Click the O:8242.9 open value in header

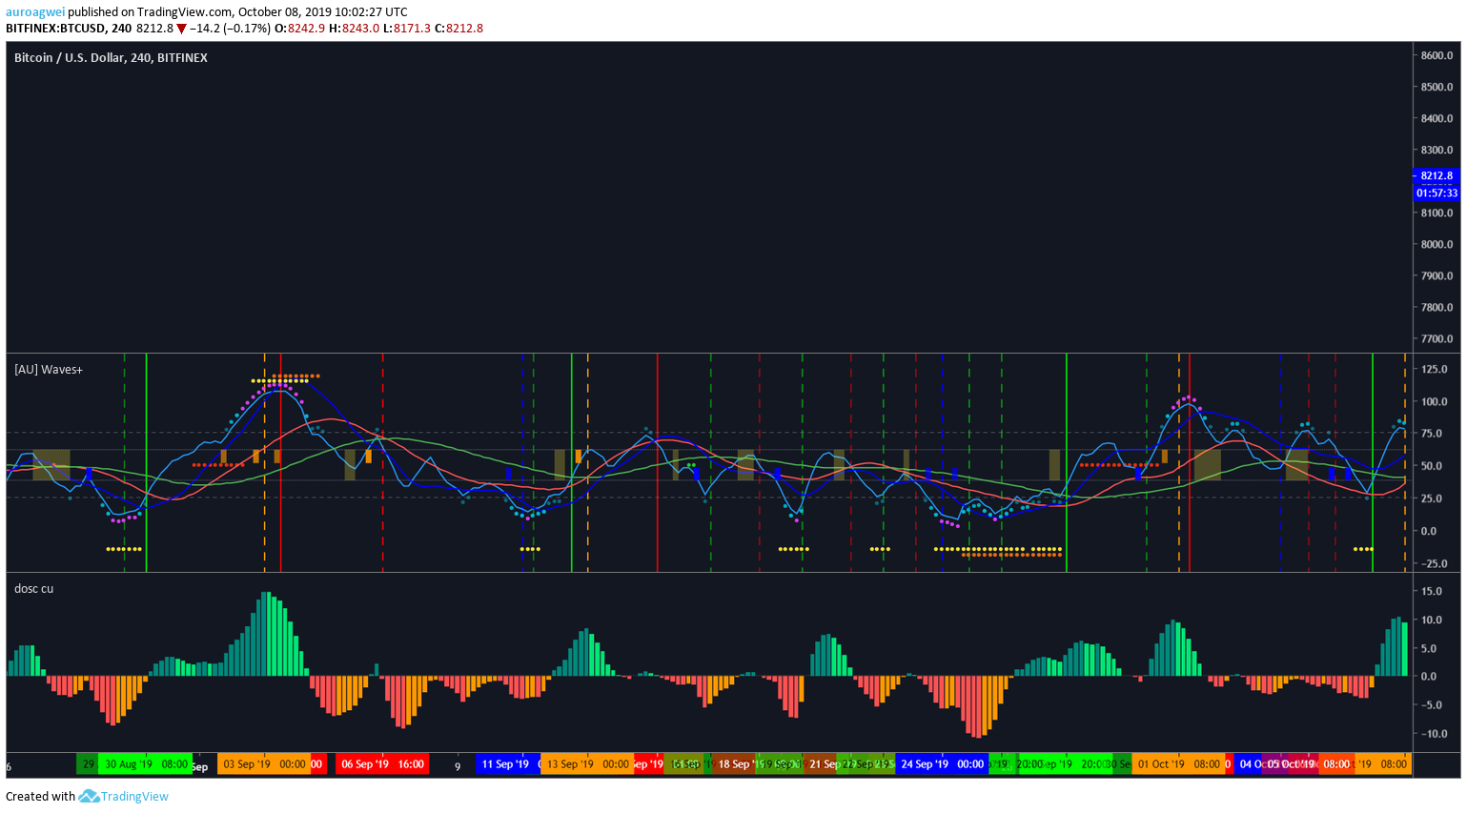point(299,29)
